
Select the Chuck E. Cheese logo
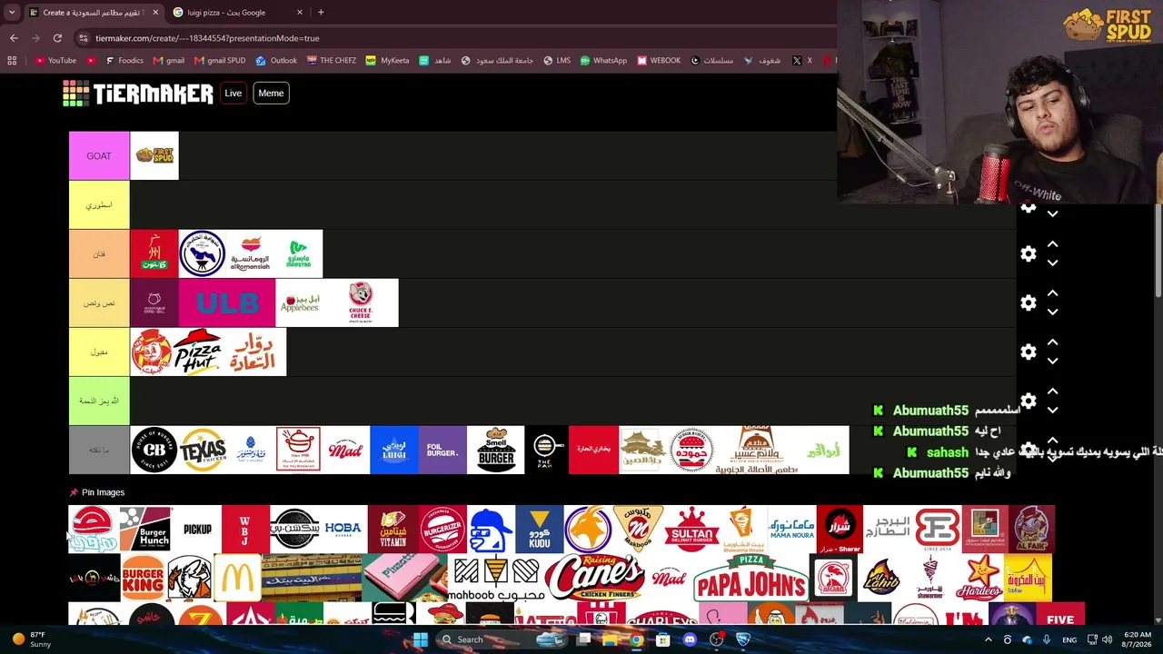click(361, 303)
